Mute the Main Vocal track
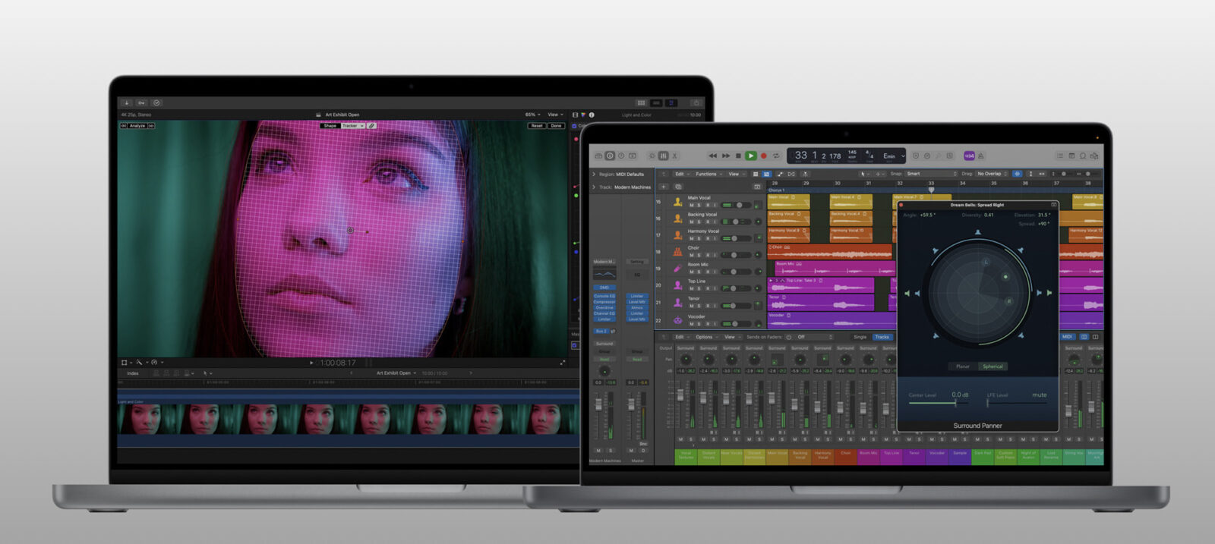 [x=691, y=206]
